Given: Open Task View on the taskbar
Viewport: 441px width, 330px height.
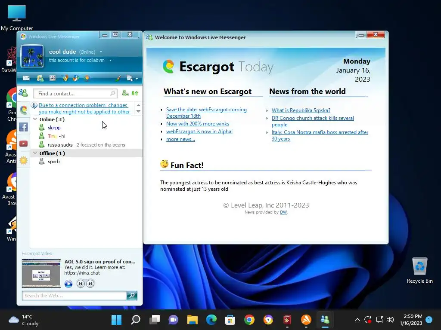Looking at the screenshot, I should pyautogui.click(x=155, y=320).
